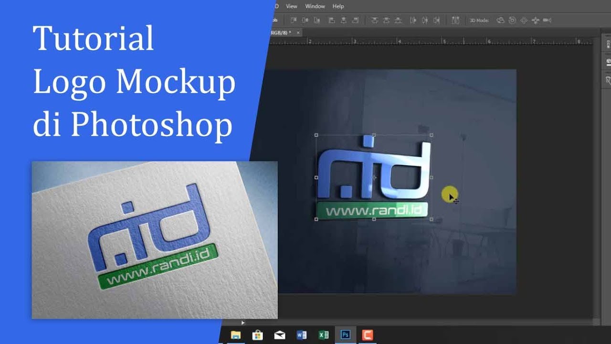
Task: Click the horizontal ruler above canvas
Action: [x=431, y=42]
